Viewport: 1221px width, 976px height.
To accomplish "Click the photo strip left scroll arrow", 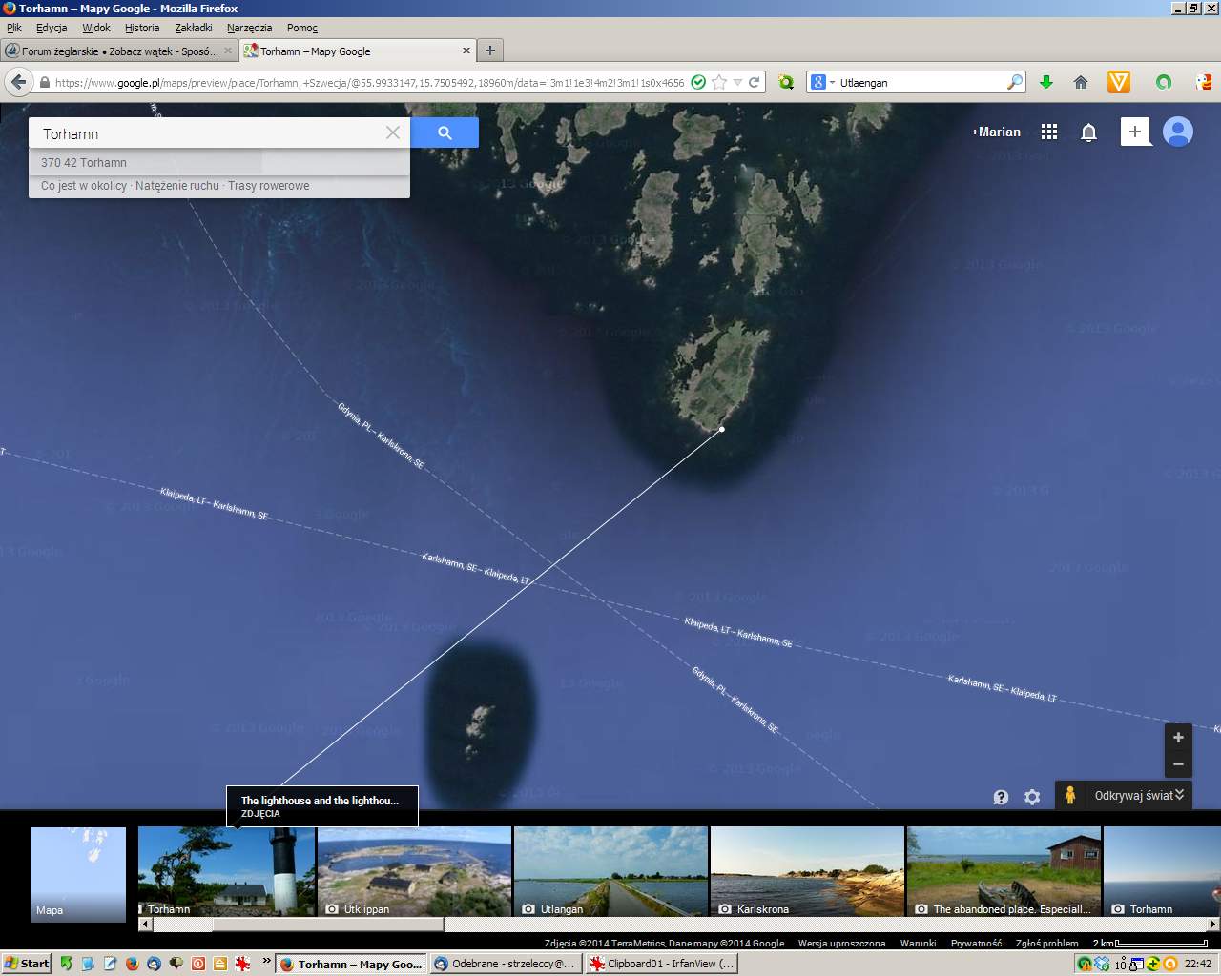I will (x=145, y=925).
